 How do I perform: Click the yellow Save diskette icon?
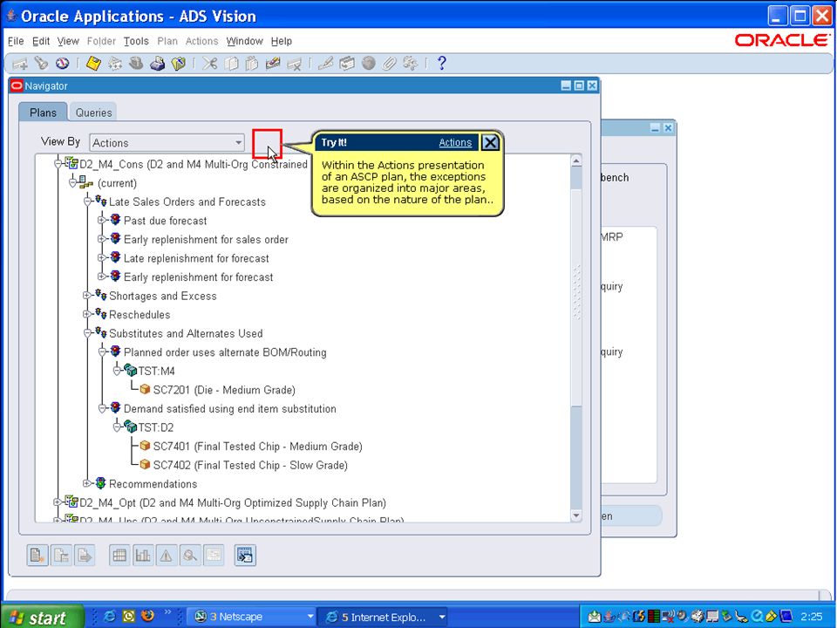click(x=93, y=64)
